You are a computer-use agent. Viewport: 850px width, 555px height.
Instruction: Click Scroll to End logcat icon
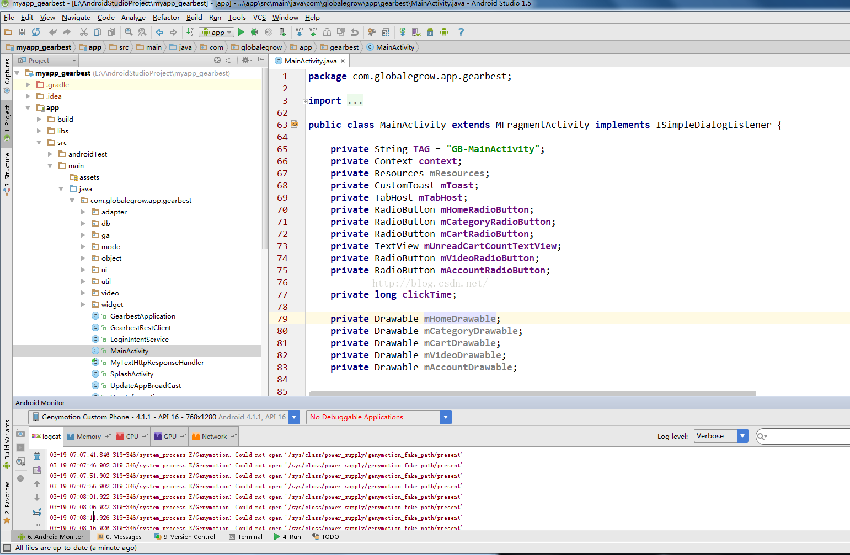click(x=37, y=470)
